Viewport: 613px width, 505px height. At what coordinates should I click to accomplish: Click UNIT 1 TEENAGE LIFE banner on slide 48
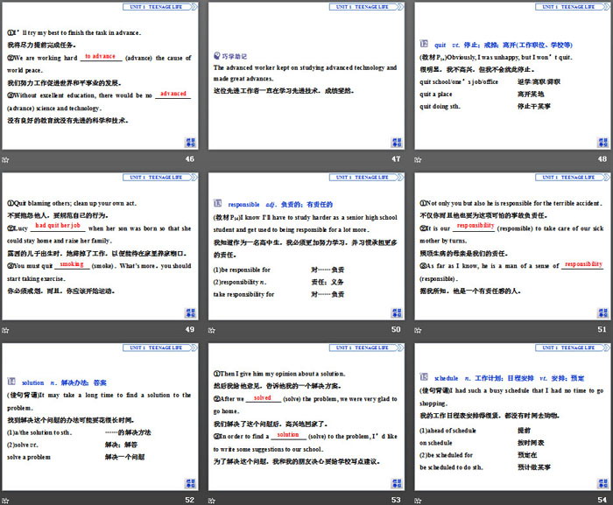point(573,7)
